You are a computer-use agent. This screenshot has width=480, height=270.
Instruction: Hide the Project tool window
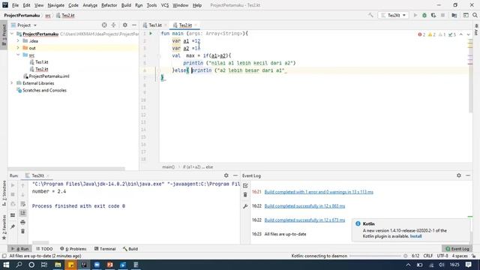pyautogui.click(x=134, y=25)
